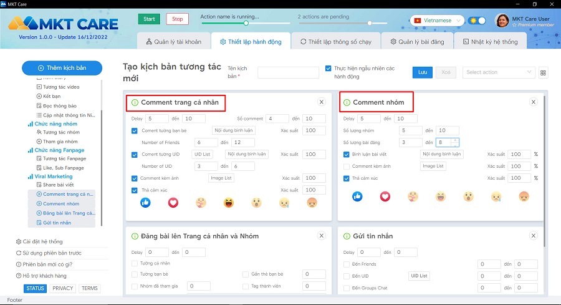Click the STATUS footer button
The image size is (561, 305).
point(35,289)
